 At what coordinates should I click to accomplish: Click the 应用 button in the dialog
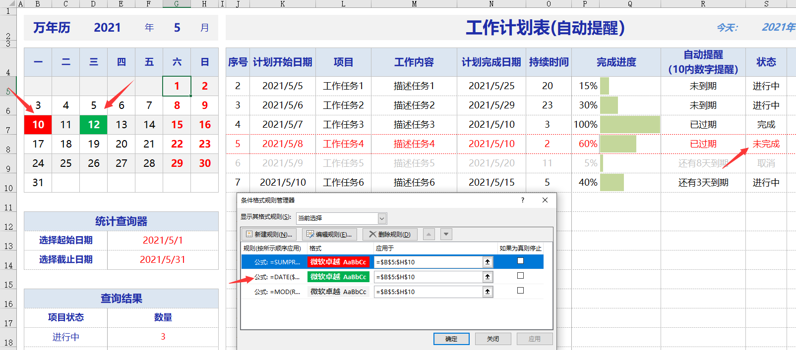click(535, 339)
